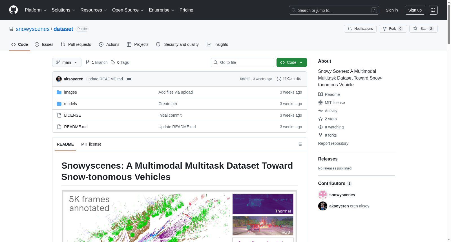View the 0 watching link
Image resolution: width=451 pixels, height=242 pixels.
[331, 127]
